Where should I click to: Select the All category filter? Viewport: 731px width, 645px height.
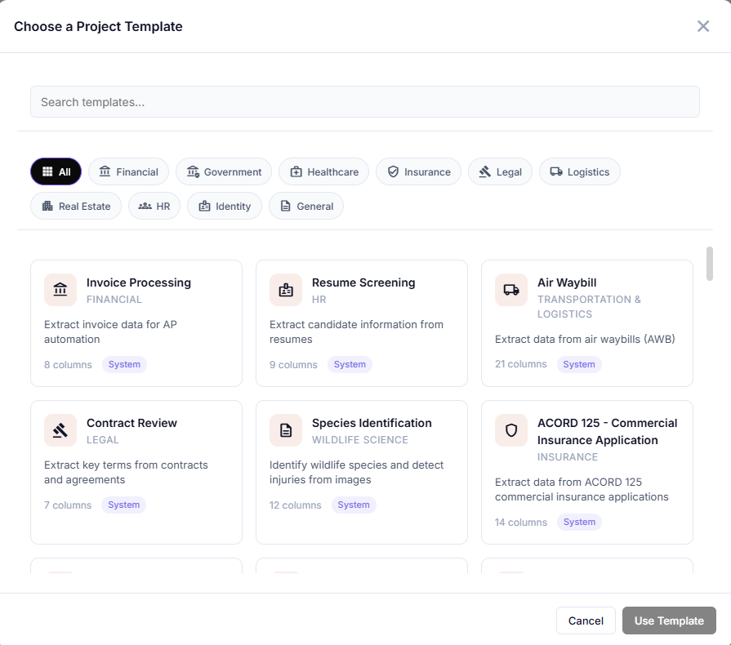(56, 171)
